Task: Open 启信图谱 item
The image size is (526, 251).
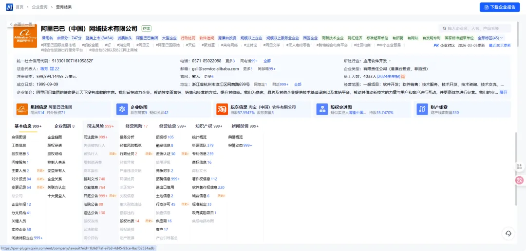Action: (x=19, y=137)
